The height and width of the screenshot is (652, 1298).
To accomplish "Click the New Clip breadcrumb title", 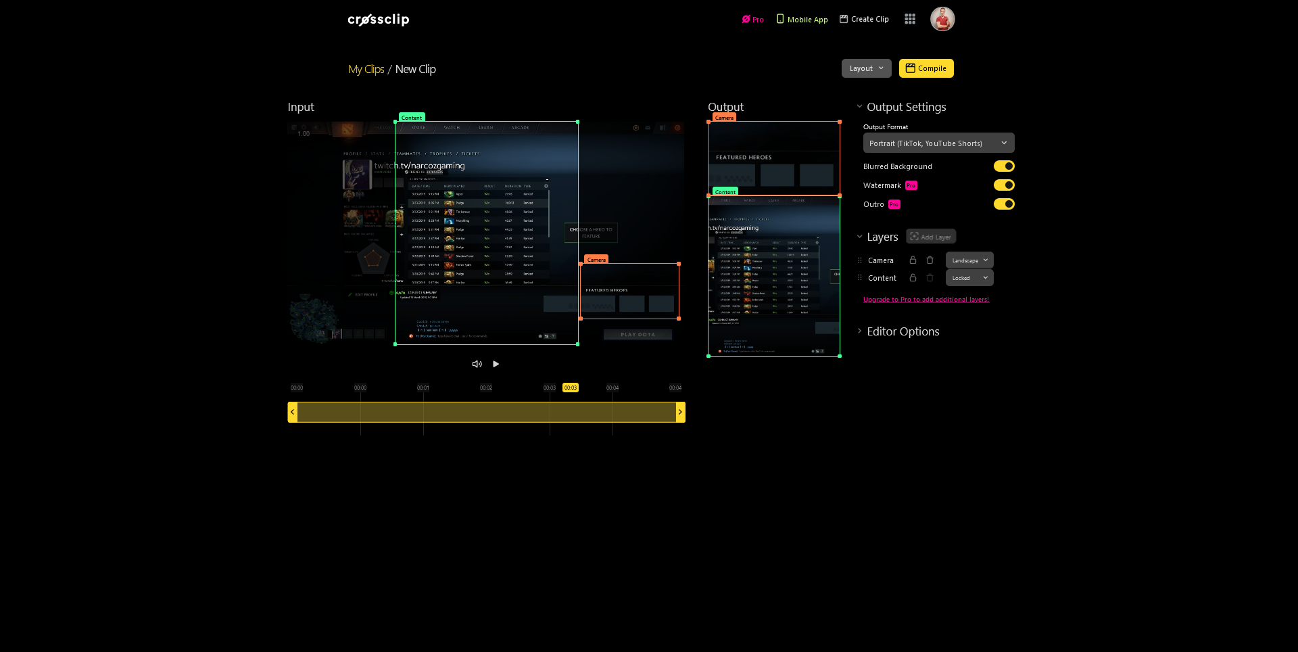I will (416, 69).
